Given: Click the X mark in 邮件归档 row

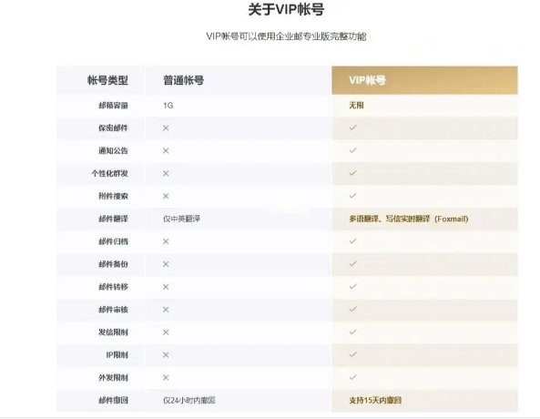Looking at the screenshot, I should [x=166, y=241].
